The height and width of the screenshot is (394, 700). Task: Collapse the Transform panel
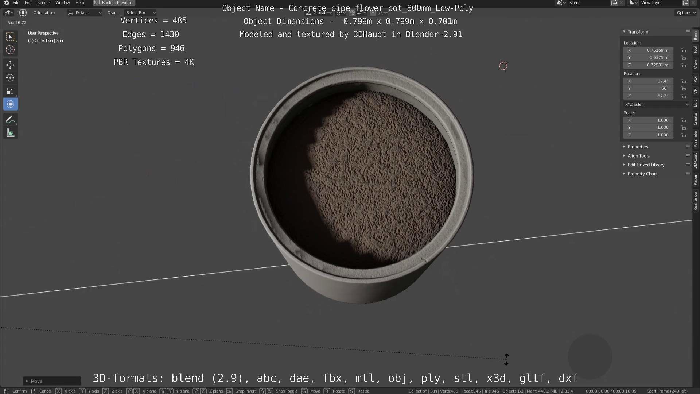point(624,32)
